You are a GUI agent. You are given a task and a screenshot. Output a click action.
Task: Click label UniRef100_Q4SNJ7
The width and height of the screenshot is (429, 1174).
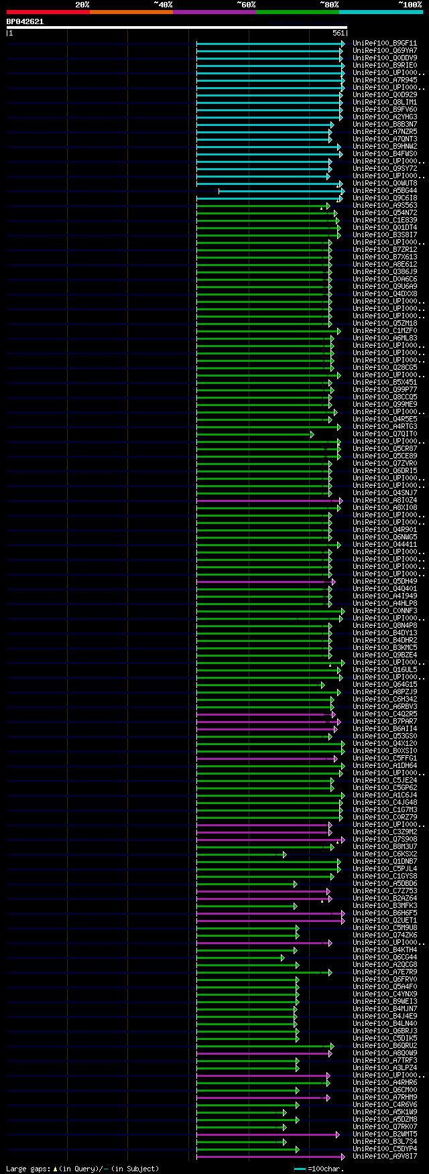(x=385, y=493)
